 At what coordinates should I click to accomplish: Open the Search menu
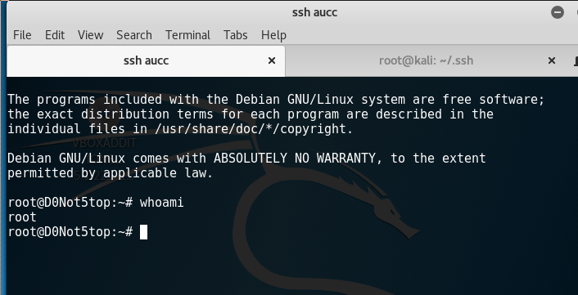tap(134, 35)
